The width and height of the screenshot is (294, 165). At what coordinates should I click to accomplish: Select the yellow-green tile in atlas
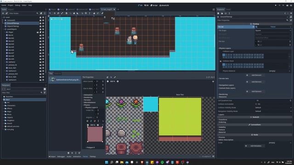180,116
